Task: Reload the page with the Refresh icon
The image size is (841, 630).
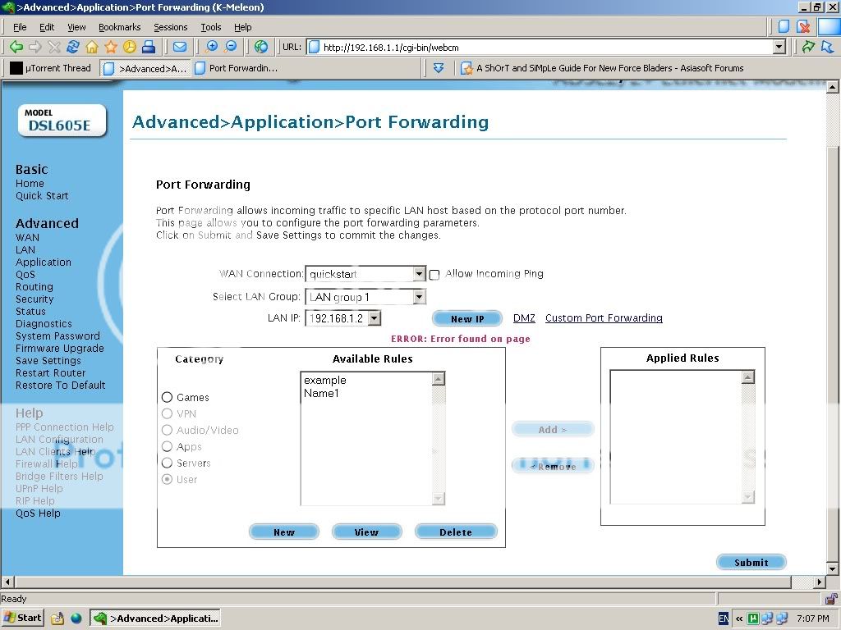Action: (x=73, y=47)
